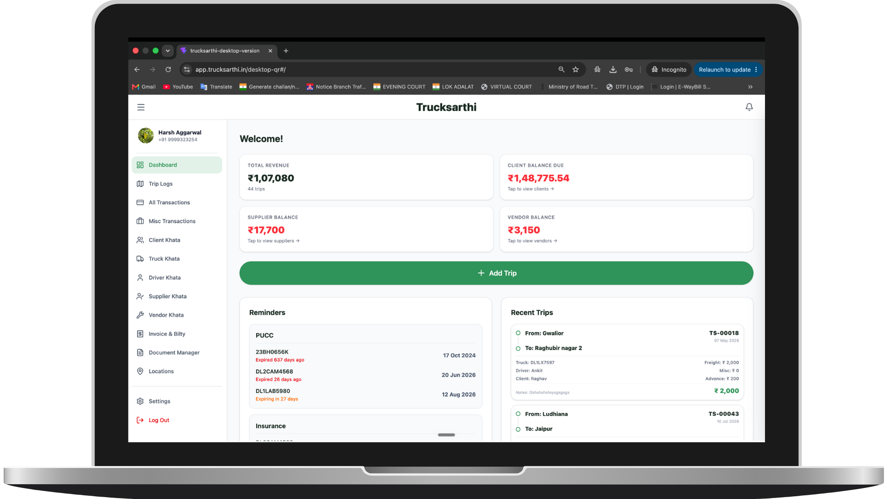This screenshot has height=499, width=888.
Task: Tap to view suppliers link
Action: (x=273, y=241)
